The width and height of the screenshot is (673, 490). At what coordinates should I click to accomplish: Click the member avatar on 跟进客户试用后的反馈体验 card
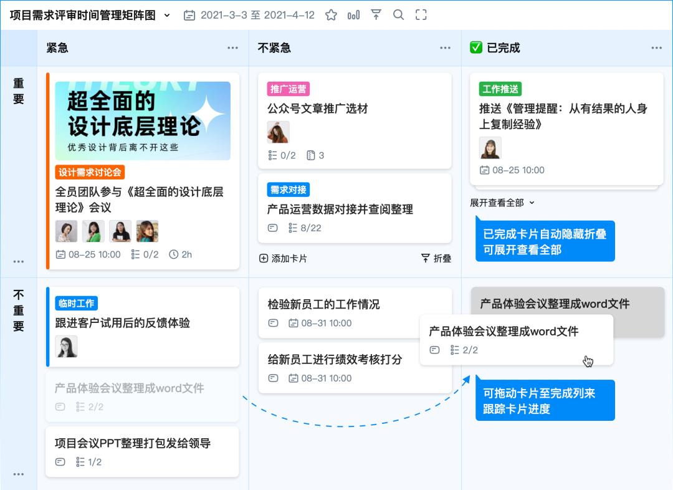coord(66,347)
